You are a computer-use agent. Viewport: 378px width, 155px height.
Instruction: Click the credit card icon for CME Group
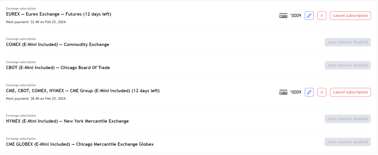pyautogui.click(x=283, y=92)
